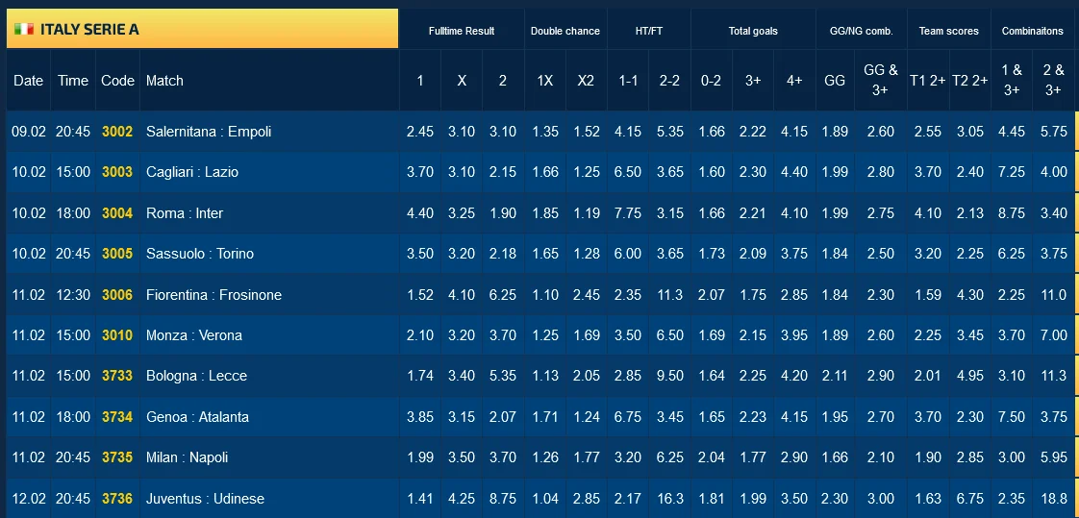Select GG odds 2.11 for Bologna : Lecce
The width and height of the screenshot is (1079, 518).
(836, 377)
